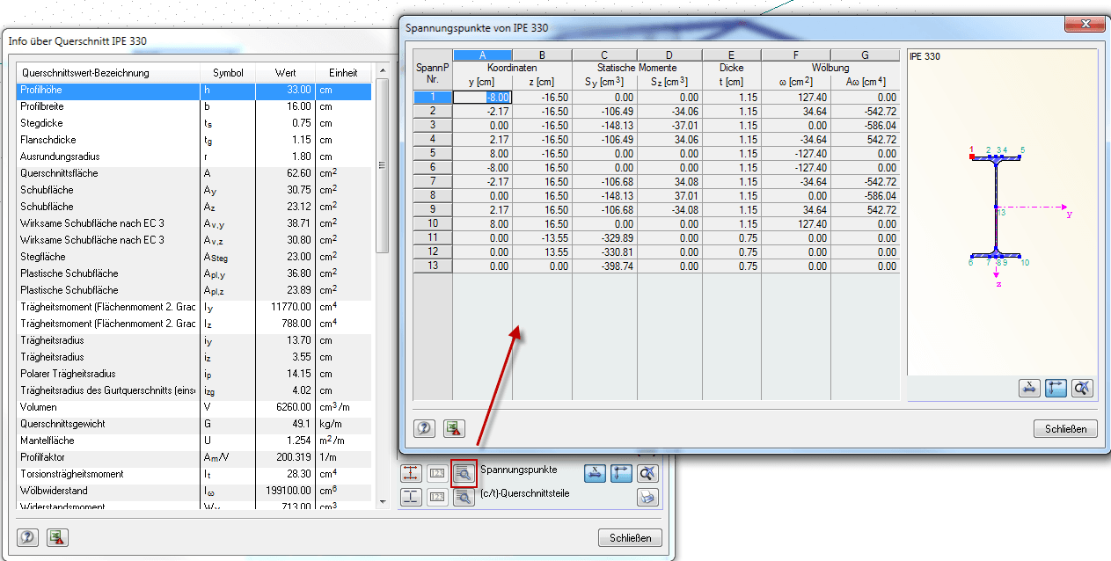Viewport: 1111px width, 561px height.
Task: Select the Stegfläche row
Action: (194, 257)
